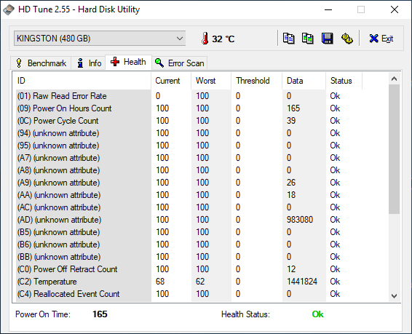Click the ID column header
This screenshot has height=334, width=412.
pyautogui.click(x=82, y=81)
